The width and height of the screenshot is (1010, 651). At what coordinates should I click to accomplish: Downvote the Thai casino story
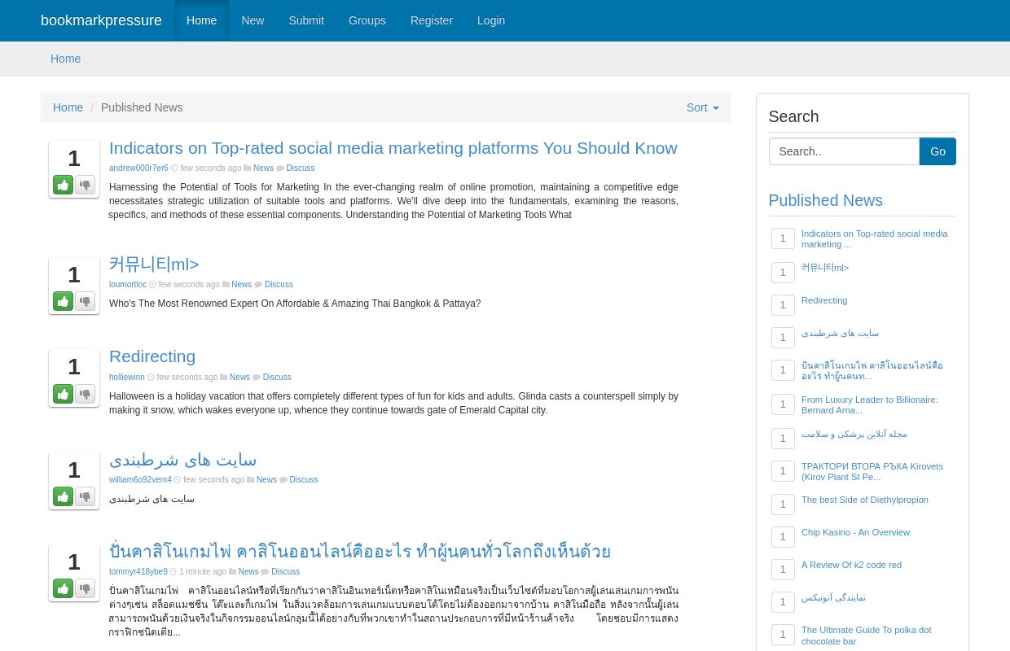click(85, 588)
